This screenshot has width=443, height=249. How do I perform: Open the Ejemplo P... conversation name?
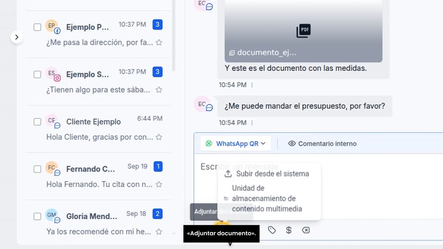point(87,27)
